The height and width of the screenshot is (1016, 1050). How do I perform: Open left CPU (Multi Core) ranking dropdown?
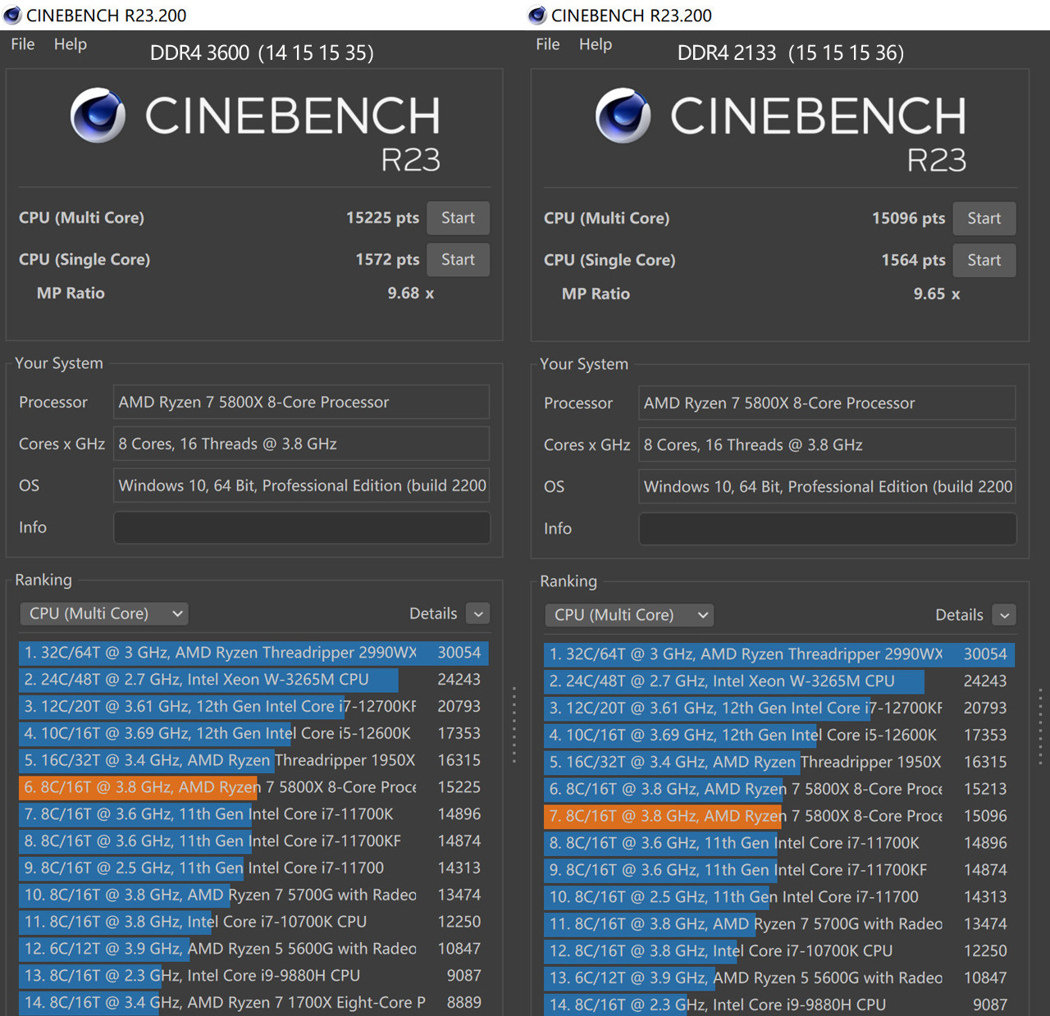point(104,613)
